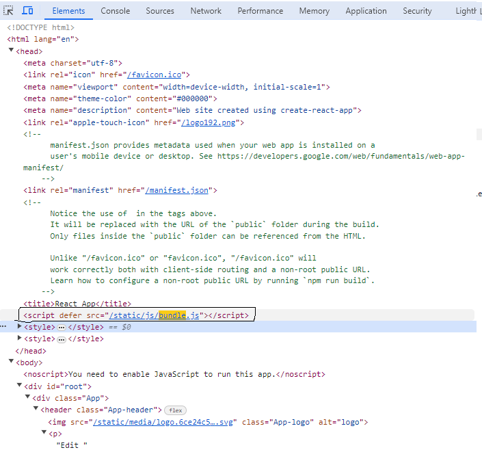Image resolution: width=482 pixels, height=450 pixels.
Task: Select the meta viewport row
Action: pyautogui.click(x=176, y=87)
